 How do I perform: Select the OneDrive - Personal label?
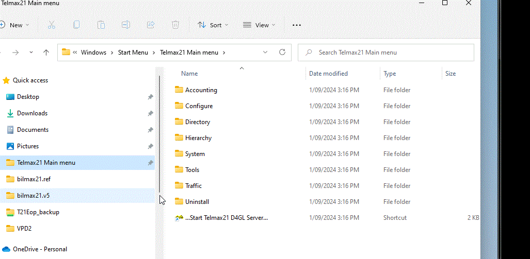coord(40,249)
